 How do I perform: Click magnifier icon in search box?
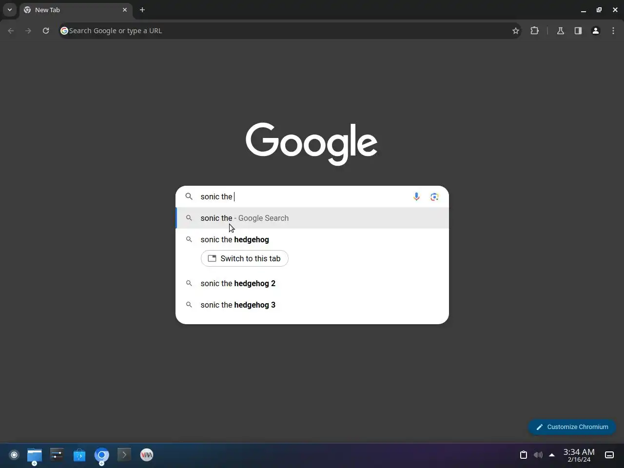[189, 196]
